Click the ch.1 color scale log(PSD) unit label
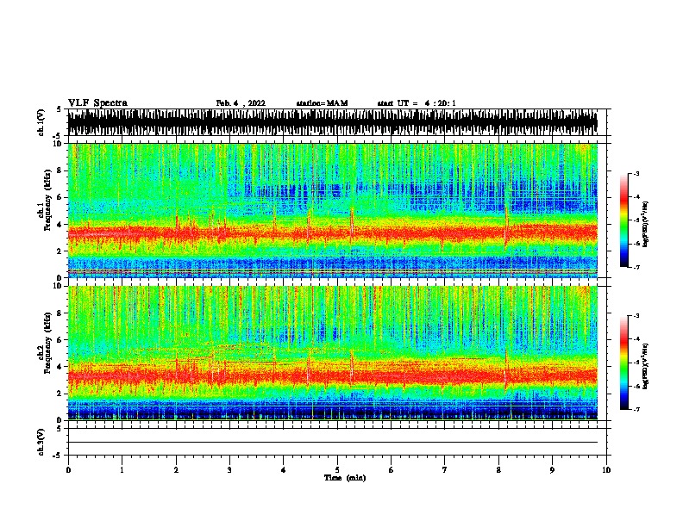Image resolution: width=683 pixels, height=527 pixels. click(645, 224)
